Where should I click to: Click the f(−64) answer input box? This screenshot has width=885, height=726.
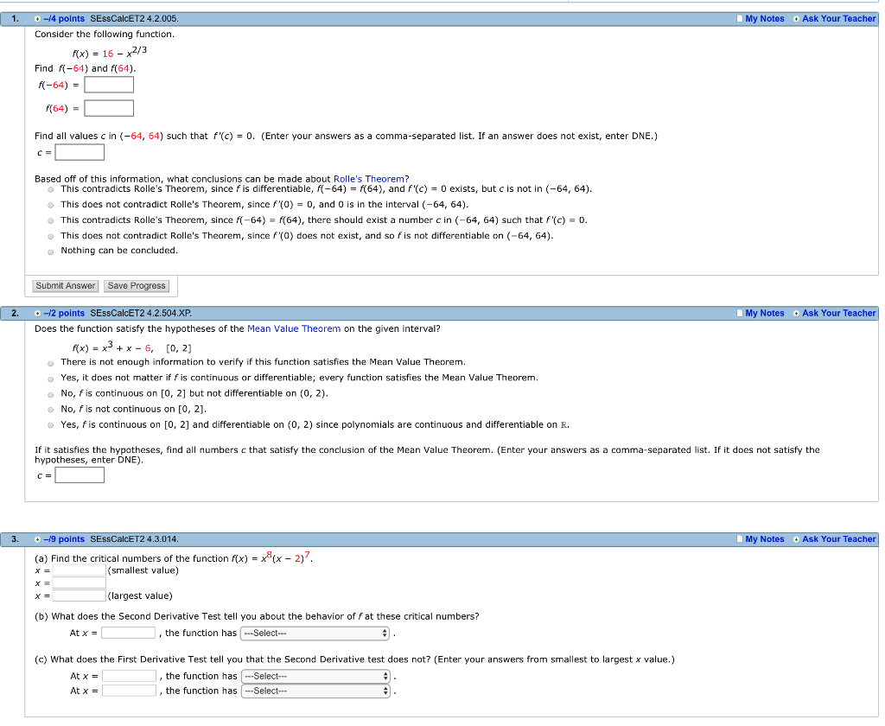(x=109, y=85)
